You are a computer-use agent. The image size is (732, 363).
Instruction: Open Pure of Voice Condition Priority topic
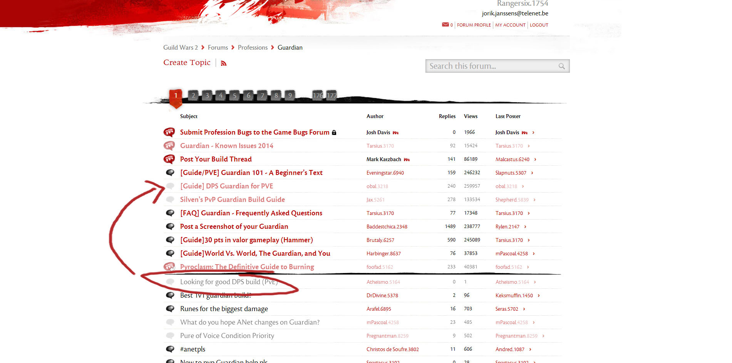227,336
